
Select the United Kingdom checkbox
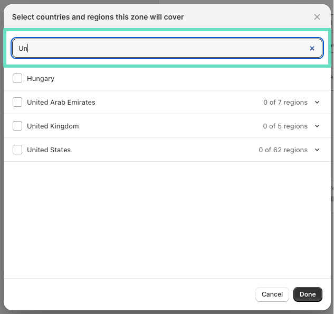(x=17, y=126)
